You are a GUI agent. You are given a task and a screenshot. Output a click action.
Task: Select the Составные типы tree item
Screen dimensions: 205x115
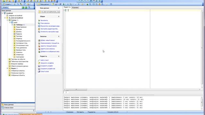click(21, 43)
